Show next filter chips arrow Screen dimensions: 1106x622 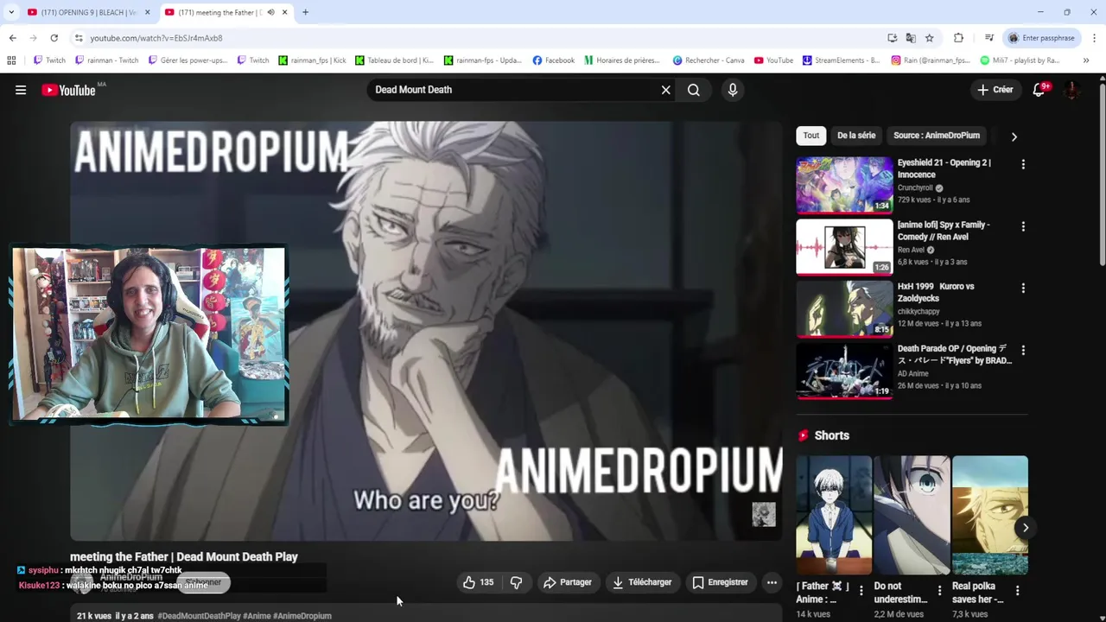[x=1014, y=136]
